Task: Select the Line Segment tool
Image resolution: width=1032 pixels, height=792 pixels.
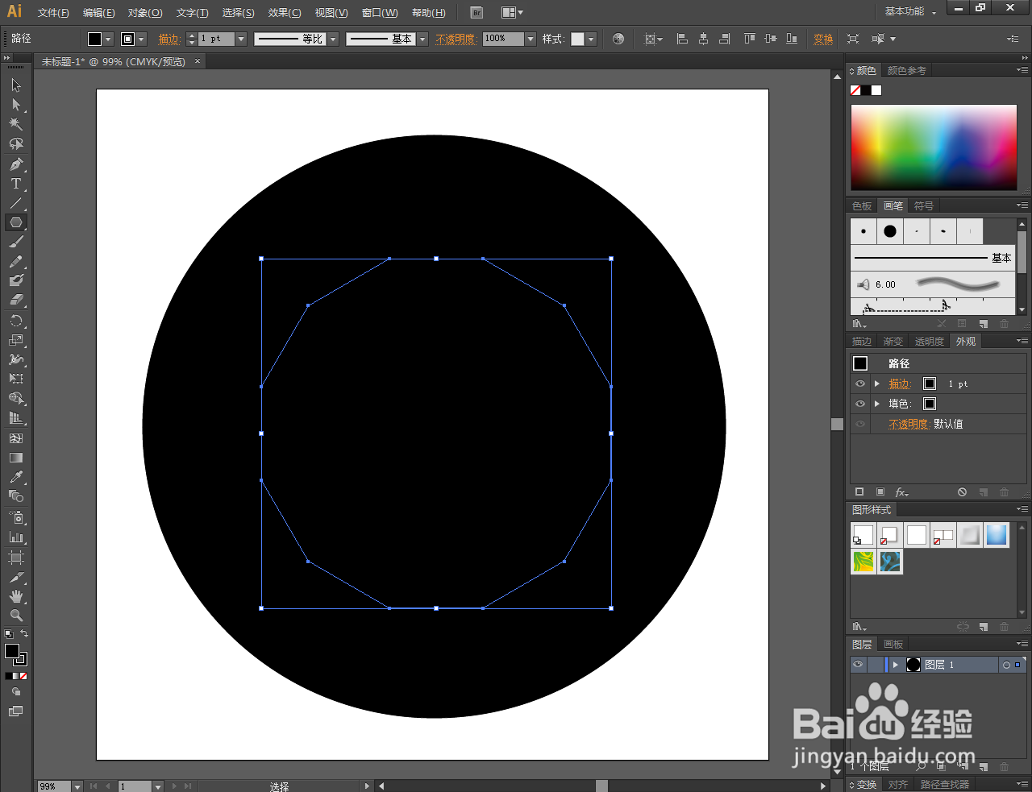Action: [x=16, y=203]
